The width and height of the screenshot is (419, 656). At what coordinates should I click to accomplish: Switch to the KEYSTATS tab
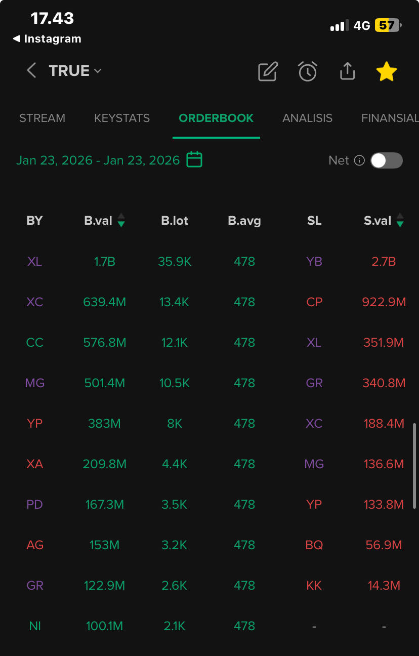(122, 118)
